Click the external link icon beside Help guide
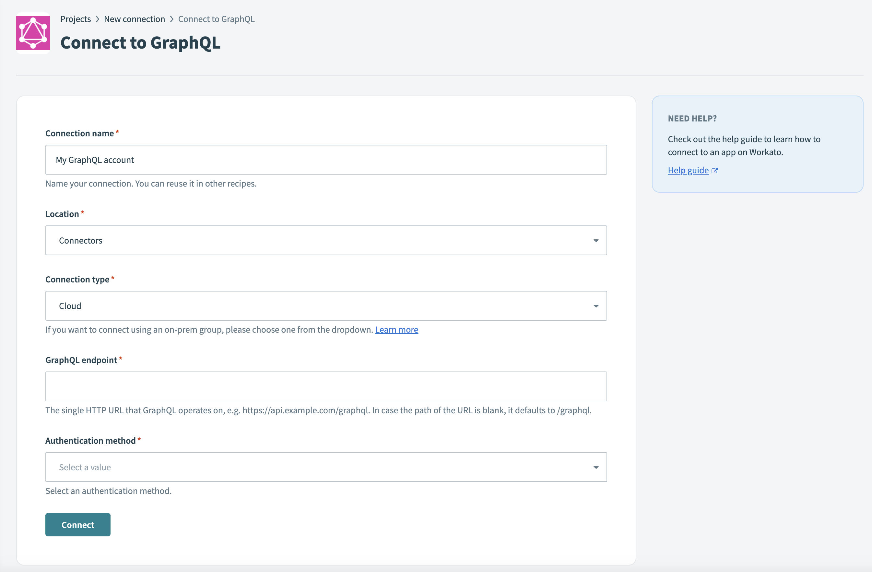The height and width of the screenshot is (572, 872). click(714, 170)
